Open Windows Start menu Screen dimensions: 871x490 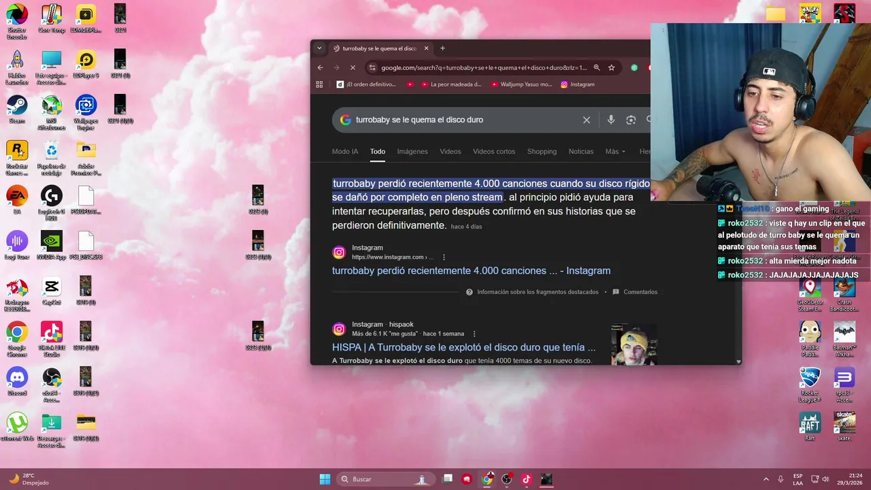coord(325,479)
